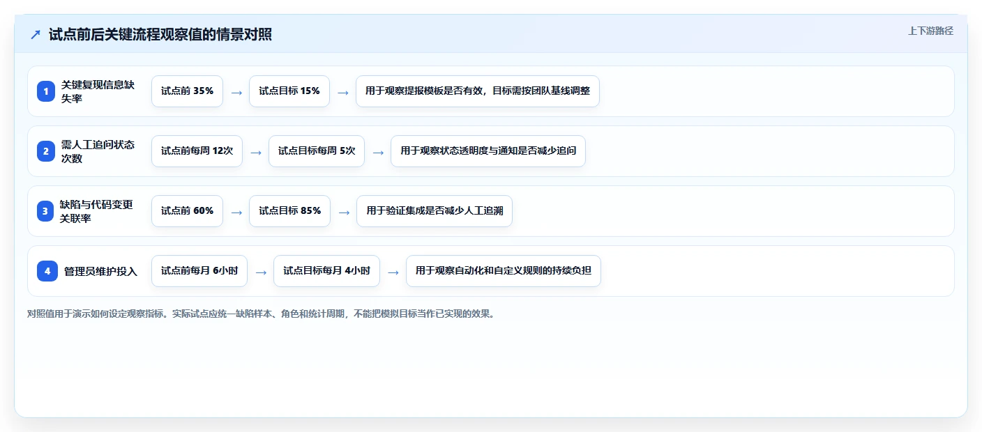Viewport: 982px width, 432px height.
Task: Click the arrow after 试点前每月 6小时
Action: 261,272
